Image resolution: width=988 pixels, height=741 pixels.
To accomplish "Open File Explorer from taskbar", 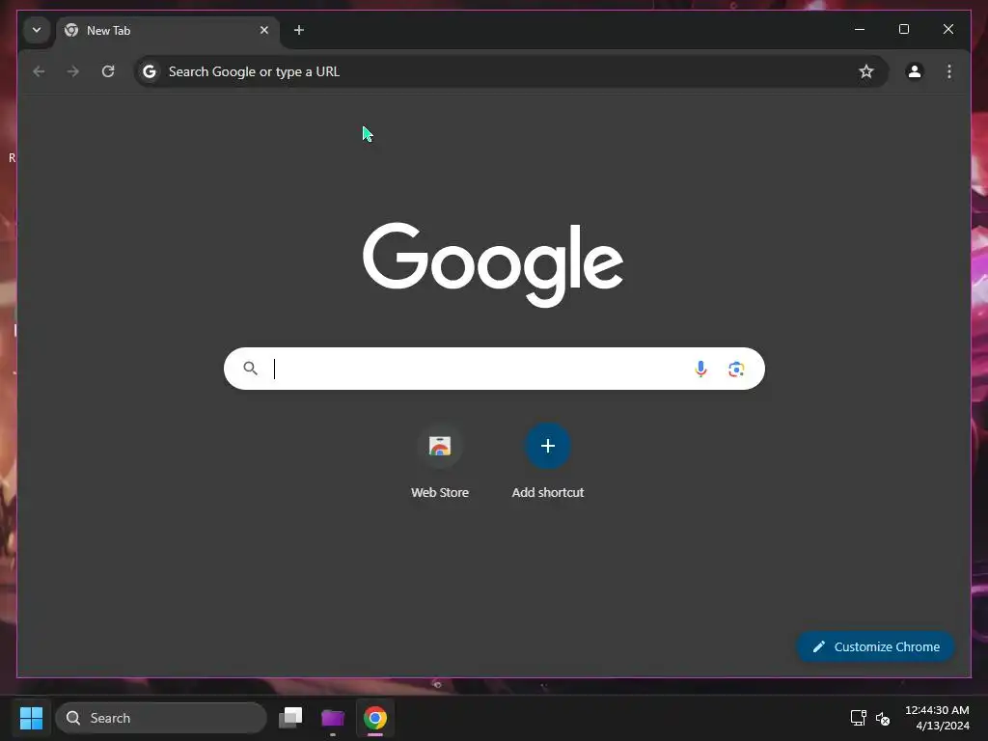I will (333, 718).
